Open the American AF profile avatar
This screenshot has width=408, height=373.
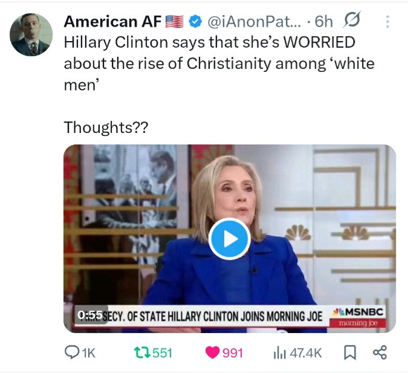[x=31, y=34]
